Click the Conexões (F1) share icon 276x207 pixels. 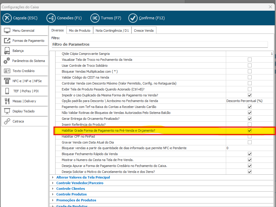point(51,18)
